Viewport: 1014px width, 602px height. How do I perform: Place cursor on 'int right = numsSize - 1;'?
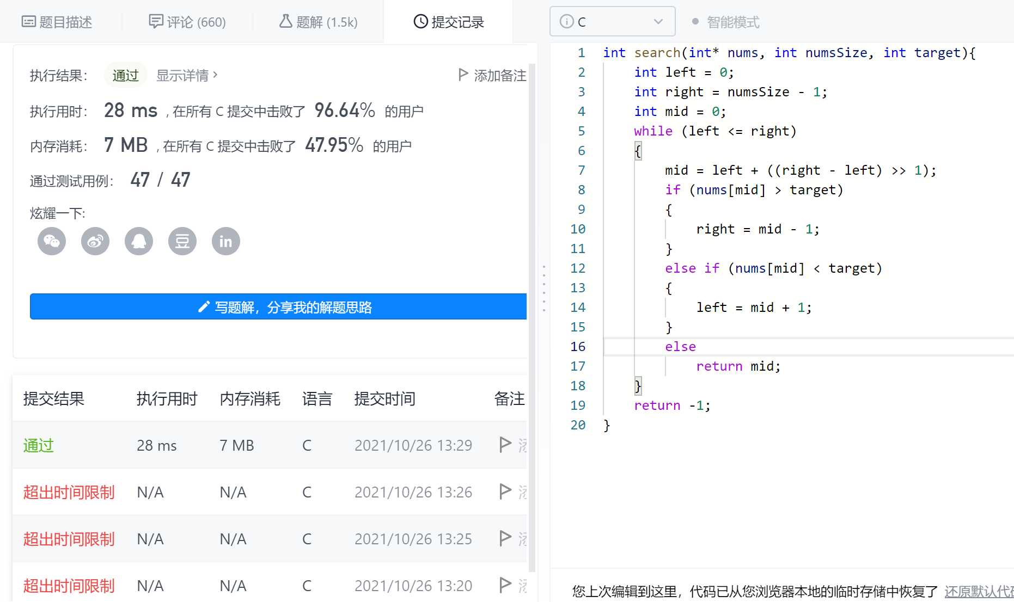point(731,92)
